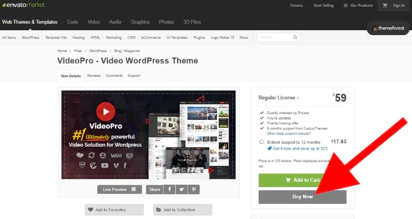Select the Graphics category

click(x=140, y=22)
